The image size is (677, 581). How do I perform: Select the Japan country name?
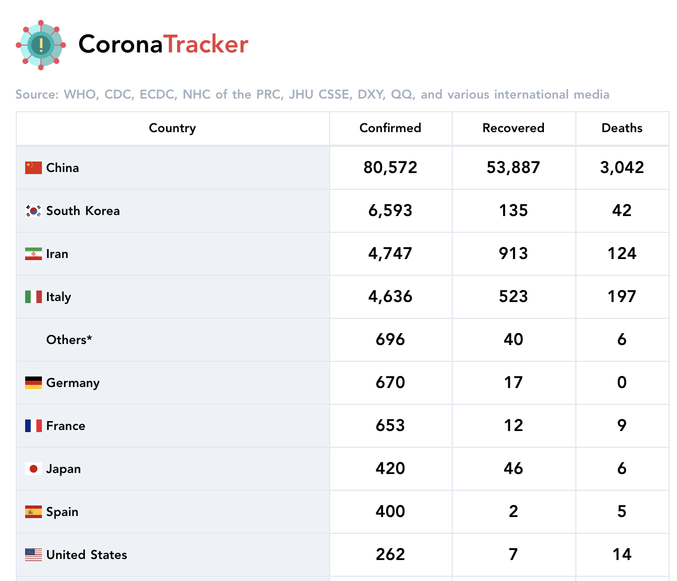point(63,469)
